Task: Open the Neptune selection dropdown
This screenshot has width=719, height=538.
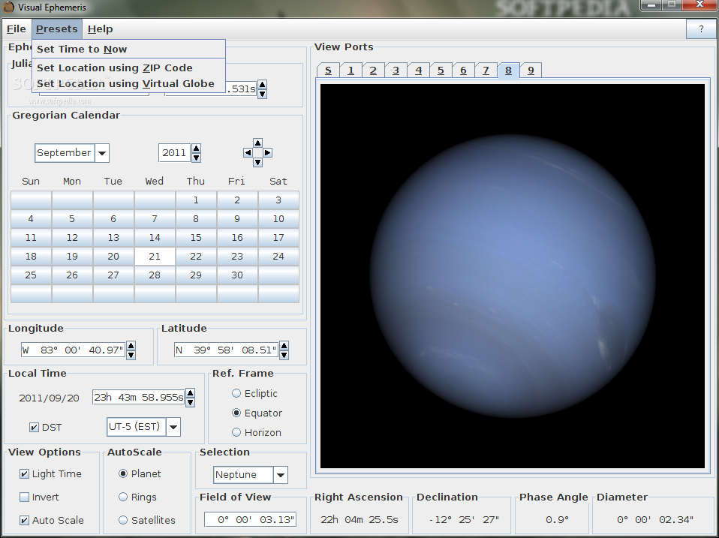Action: [x=281, y=475]
